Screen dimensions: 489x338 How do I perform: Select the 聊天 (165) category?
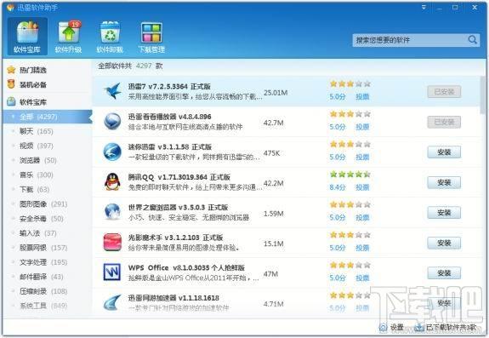(37, 131)
